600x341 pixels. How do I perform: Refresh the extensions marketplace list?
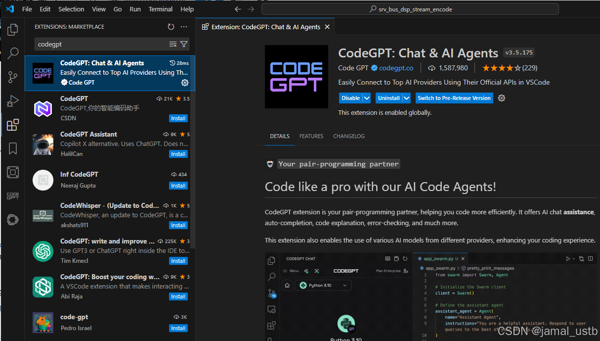(x=171, y=27)
